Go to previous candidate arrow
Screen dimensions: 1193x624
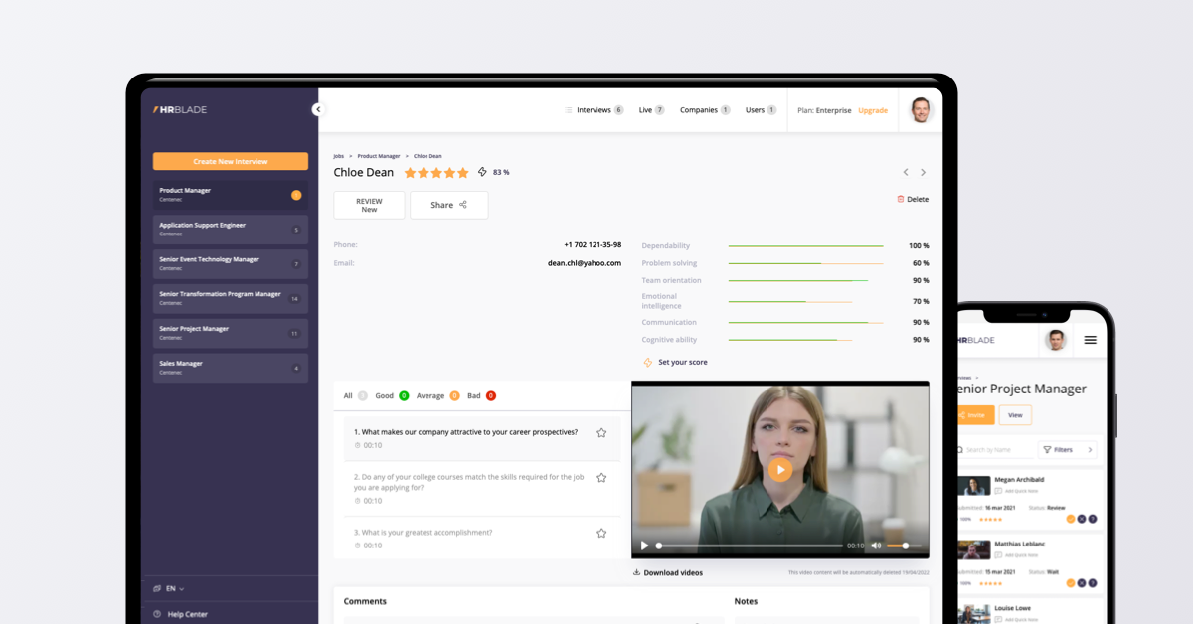(x=905, y=173)
